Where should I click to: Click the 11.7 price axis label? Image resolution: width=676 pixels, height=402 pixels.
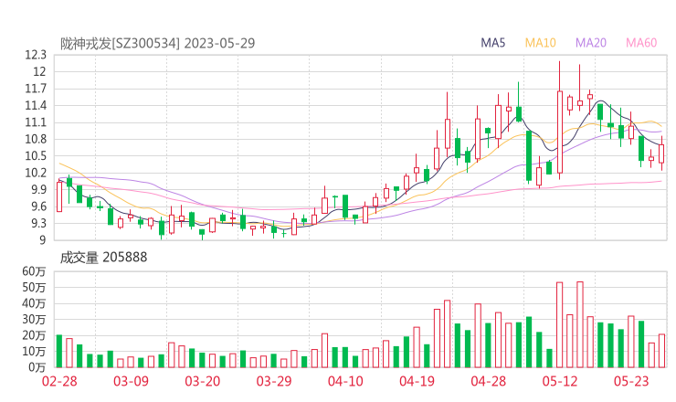coord(36,89)
